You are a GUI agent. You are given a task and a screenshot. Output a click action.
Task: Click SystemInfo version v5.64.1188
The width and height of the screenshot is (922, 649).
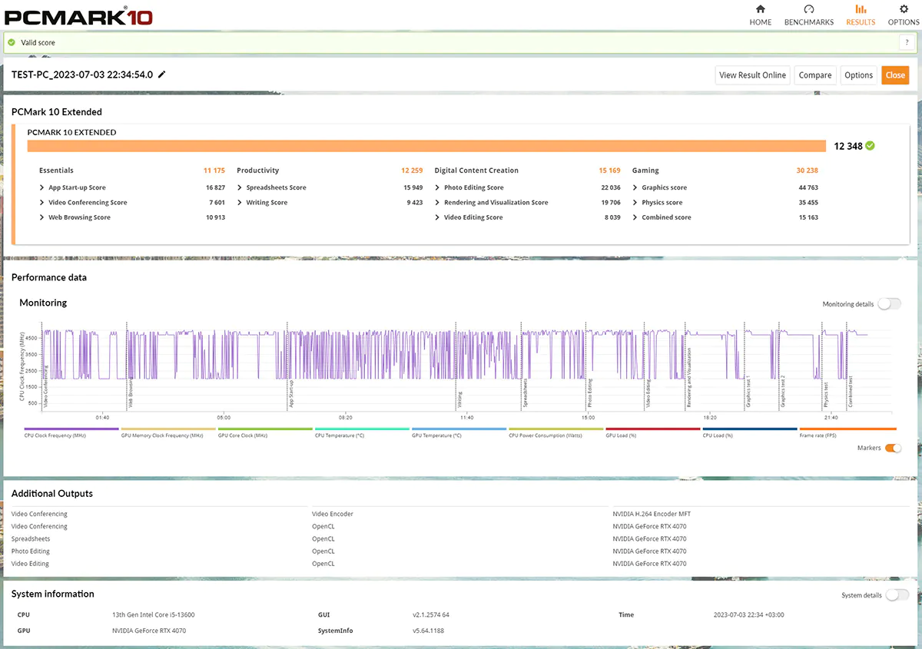(x=428, y=631)
